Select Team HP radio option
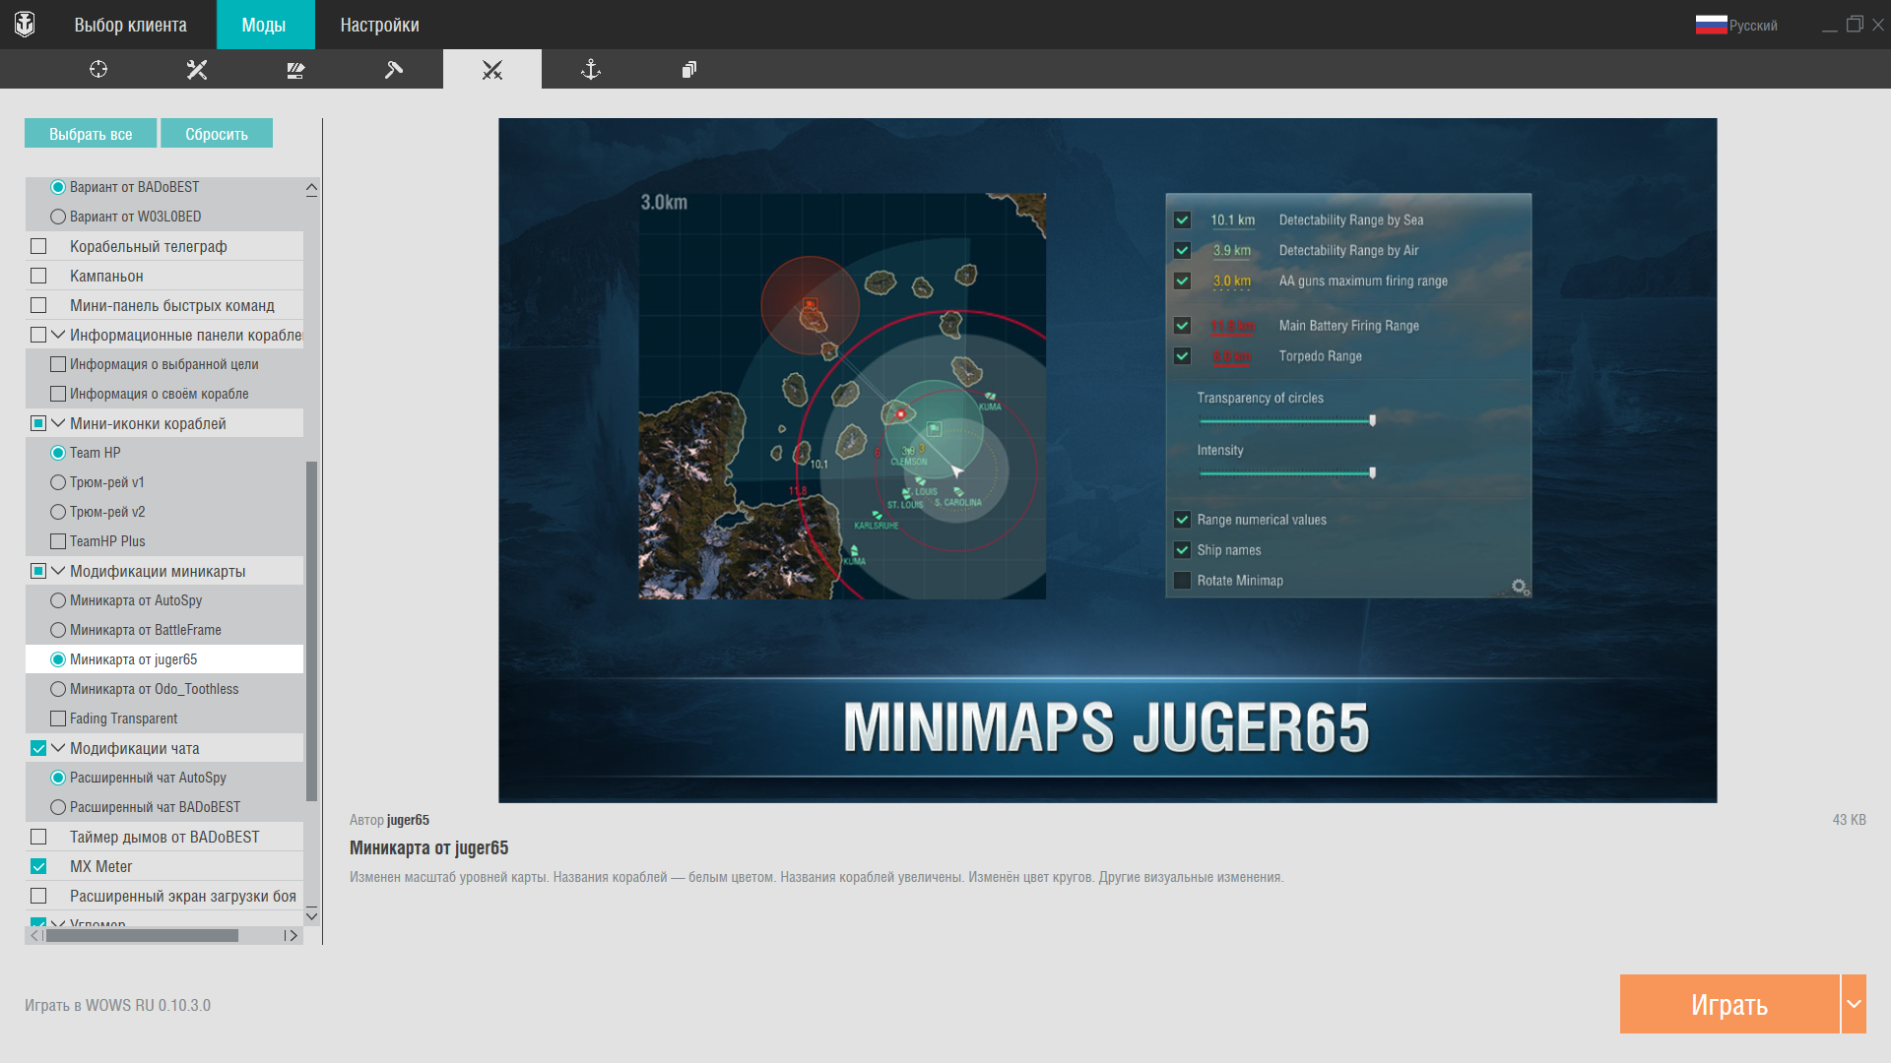Screen dimensions: 1891x1063 (x=58, y=453)
